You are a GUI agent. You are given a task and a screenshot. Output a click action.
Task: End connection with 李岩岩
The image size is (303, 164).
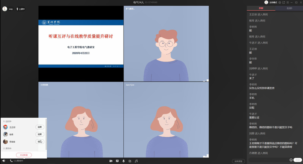(40, 142)
